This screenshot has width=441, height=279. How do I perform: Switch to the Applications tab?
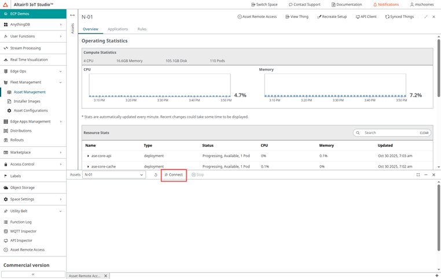[x=117, y=29]
